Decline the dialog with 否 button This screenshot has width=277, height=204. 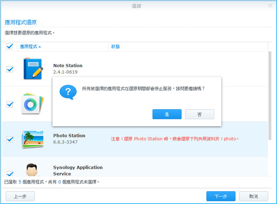pos(199,114)
